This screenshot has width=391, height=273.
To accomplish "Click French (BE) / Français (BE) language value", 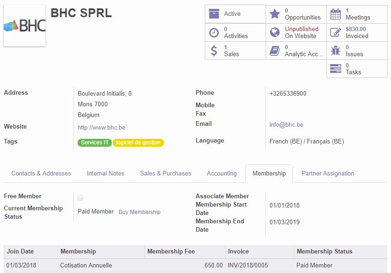I will [306, 141].
